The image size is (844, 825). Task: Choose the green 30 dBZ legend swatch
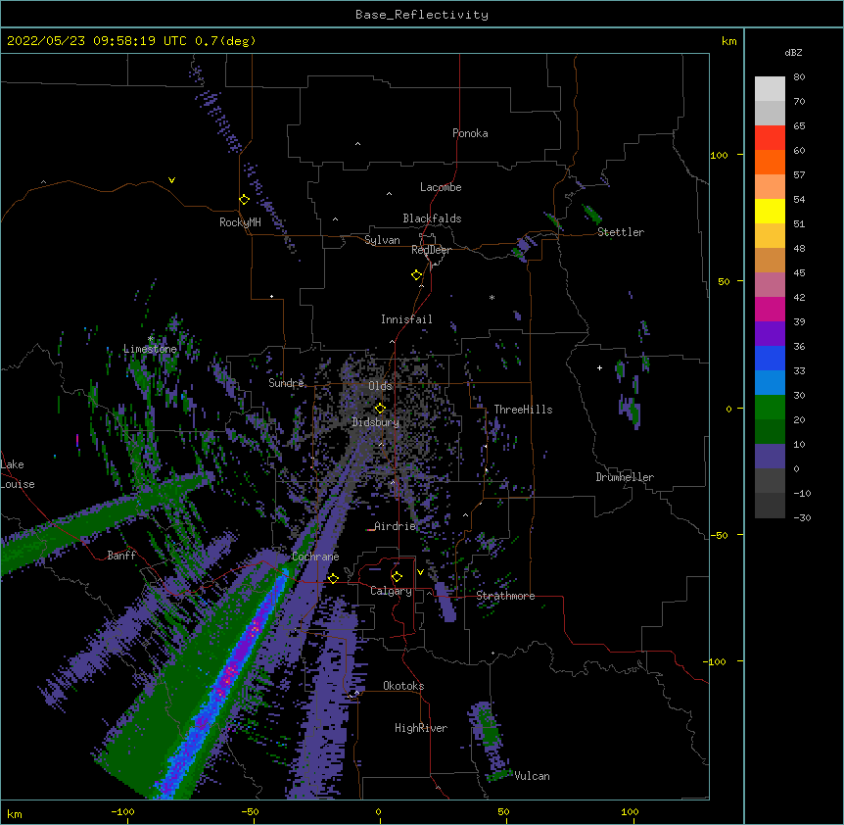[x=770, y=407]
